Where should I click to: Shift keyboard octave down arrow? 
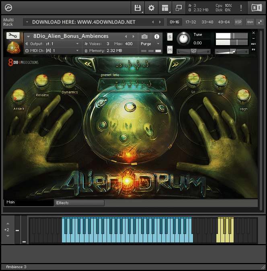coord(8,236)
